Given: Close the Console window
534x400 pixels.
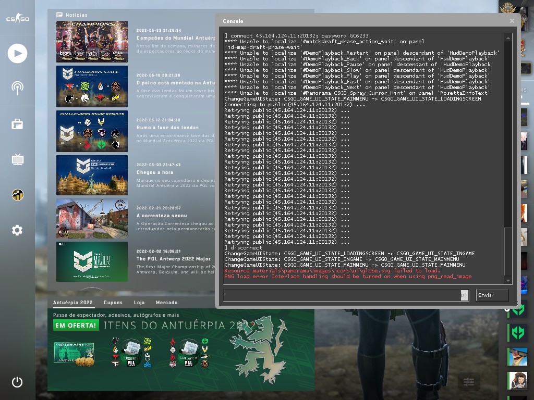Looking at the screenshot, I should tap(512, 21).
